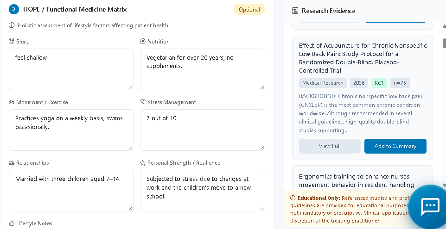This screenshot has width=446, height=229.
Task: Click the Relationships people icon
Action: click(12, 163)
